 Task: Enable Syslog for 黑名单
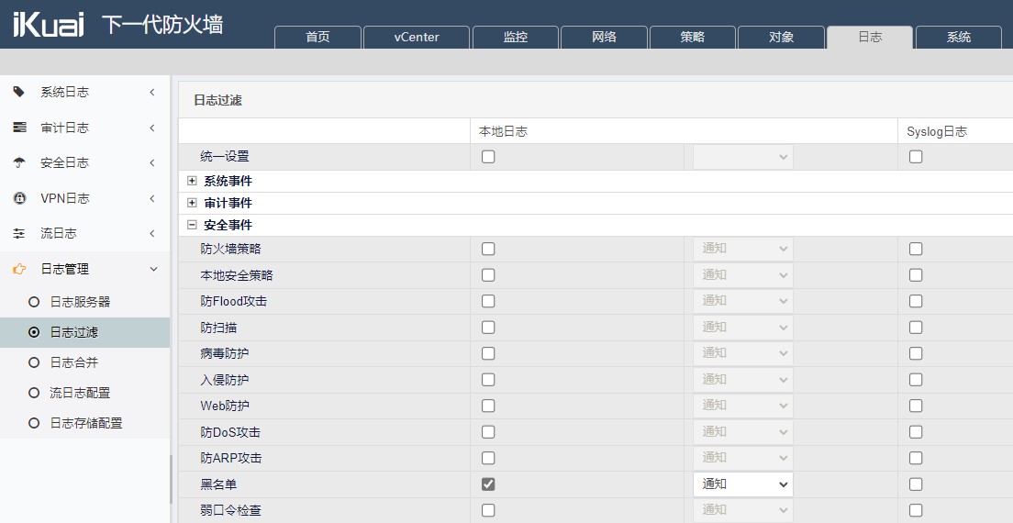[x=916, y=484]
